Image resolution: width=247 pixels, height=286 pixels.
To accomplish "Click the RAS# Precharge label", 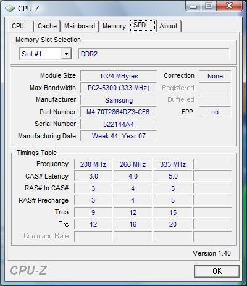I will click(44, 200).
